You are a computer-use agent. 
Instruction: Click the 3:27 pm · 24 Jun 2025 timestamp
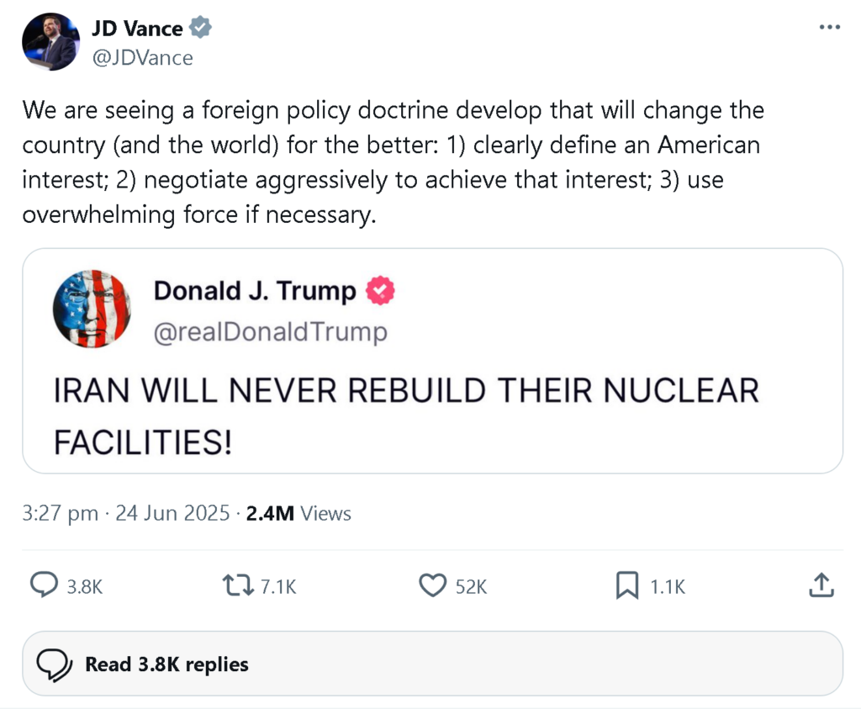[126, 513]
